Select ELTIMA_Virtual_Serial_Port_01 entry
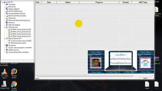Viewport: 162px width, 91px height. coord(21,32)
